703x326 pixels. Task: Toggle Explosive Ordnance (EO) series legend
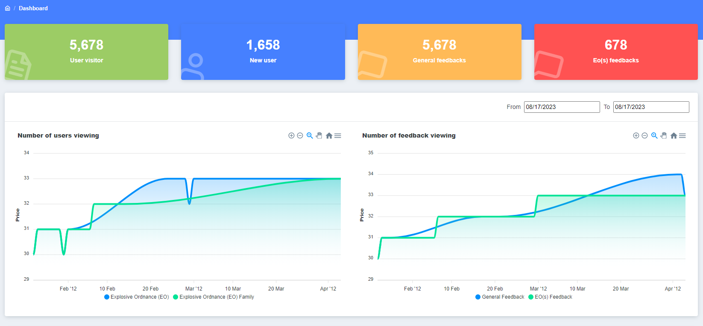137,297
